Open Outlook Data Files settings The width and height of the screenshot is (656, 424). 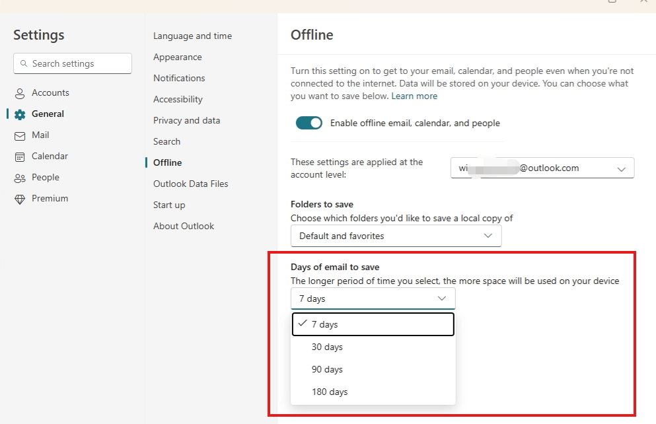(190, 184)
